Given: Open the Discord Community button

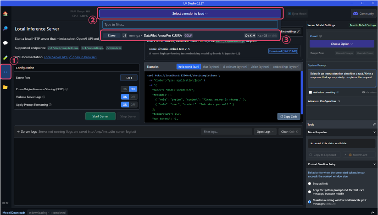Looking at the screenshot, I should 363,13.
